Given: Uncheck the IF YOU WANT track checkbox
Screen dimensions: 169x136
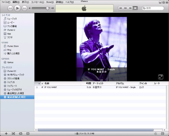Looking at the screenshot, I should coord(42,87).
